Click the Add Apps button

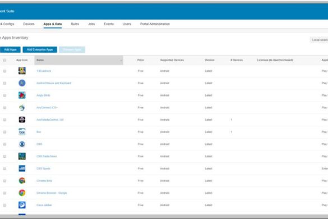(10, 49)
